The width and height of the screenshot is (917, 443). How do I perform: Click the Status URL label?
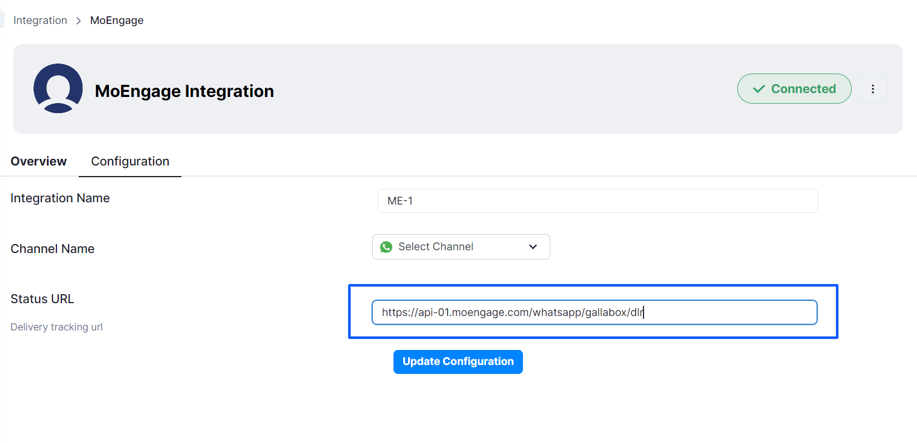(42, 299)
